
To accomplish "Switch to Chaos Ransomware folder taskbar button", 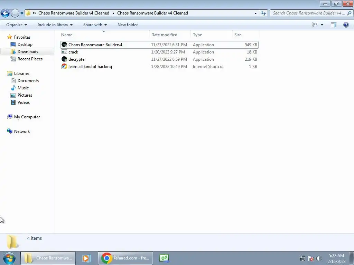I will 48,258.
